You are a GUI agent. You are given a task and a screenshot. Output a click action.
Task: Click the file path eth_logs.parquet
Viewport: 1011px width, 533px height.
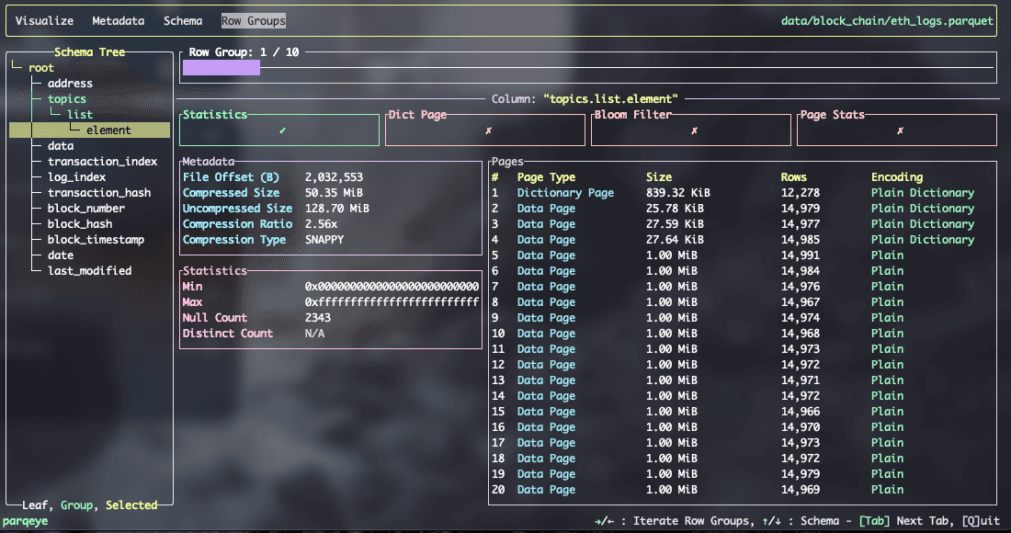click(x=887, y=20)
